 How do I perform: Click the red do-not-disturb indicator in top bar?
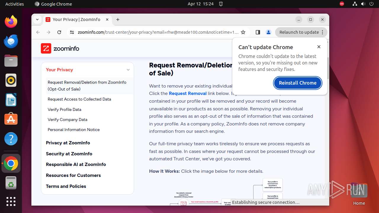point(342,4)
